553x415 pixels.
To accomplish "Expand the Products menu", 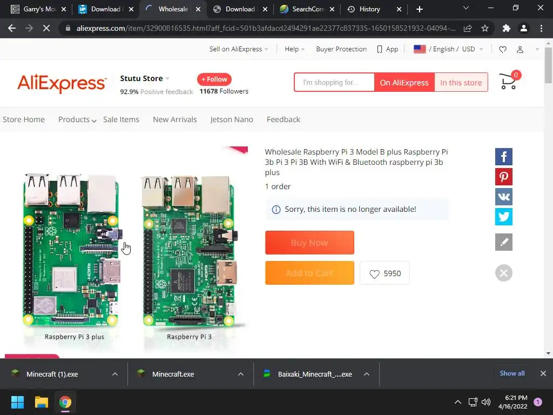I will 77,119.
